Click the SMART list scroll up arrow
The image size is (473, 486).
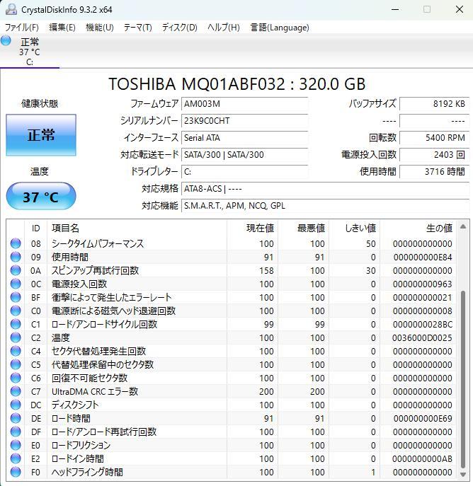463,226
